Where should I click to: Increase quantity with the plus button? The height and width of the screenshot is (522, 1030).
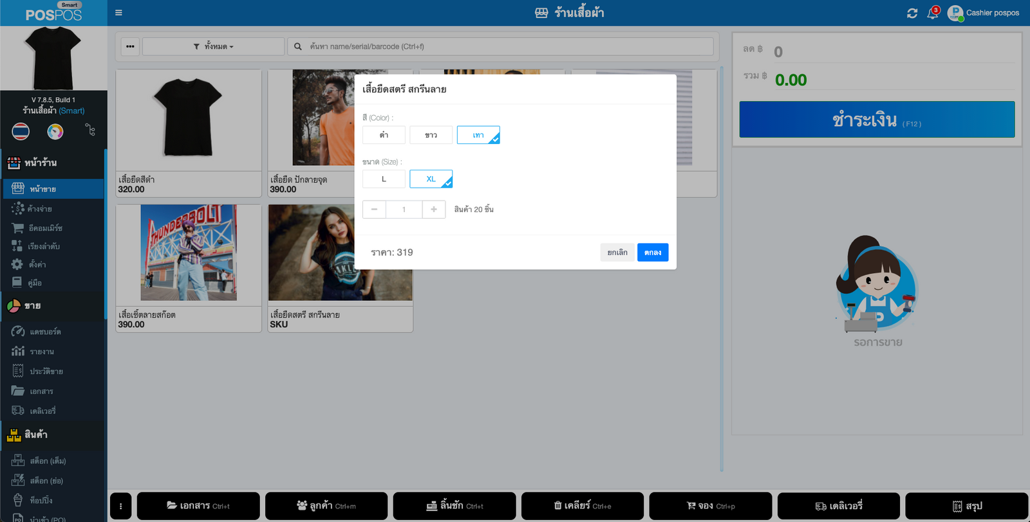click(434, 210)
